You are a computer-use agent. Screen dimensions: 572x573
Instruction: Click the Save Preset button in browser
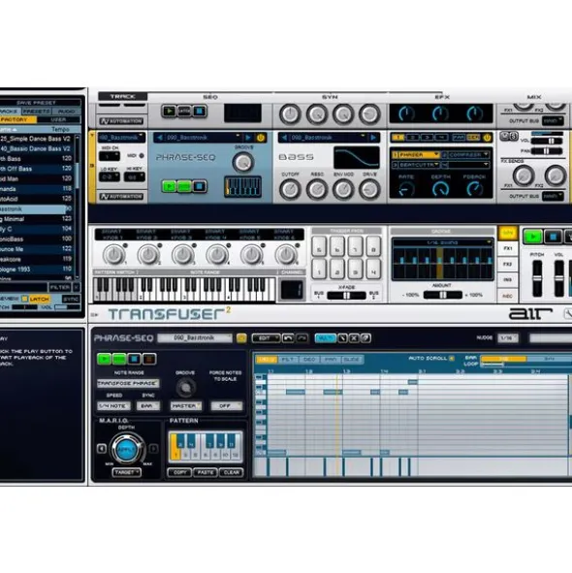point(36,103)
